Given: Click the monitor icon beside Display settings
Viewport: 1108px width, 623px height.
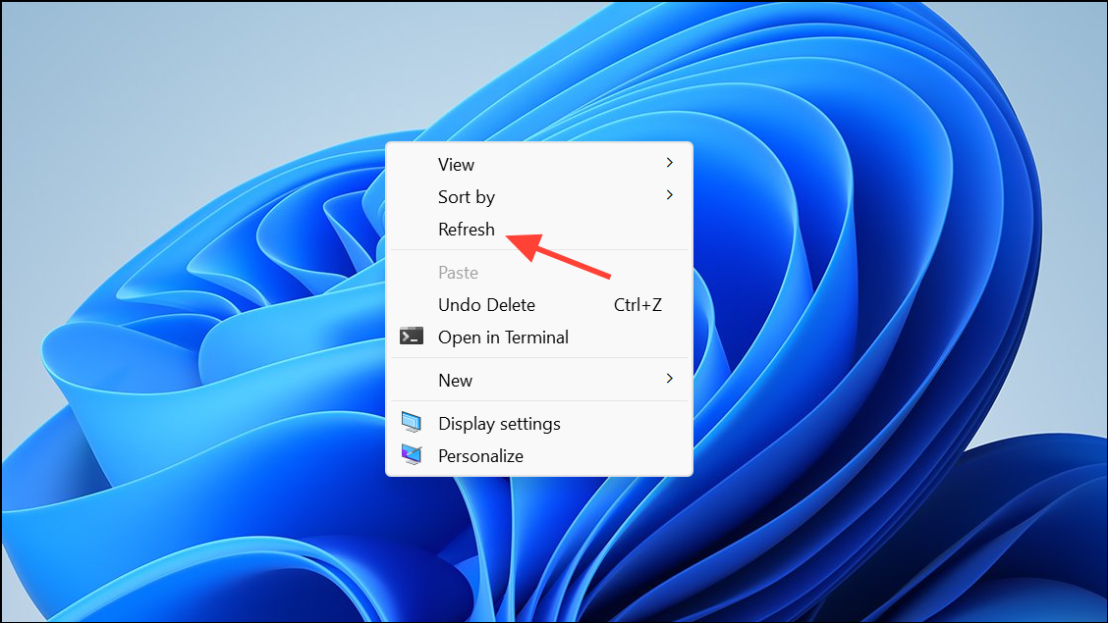Looking at the screenshot, I should pos(411,423).
